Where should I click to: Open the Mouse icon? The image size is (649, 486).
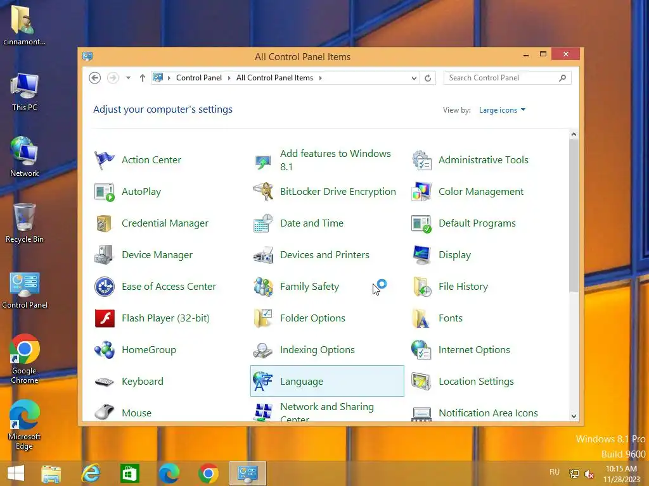coord(105,413)
